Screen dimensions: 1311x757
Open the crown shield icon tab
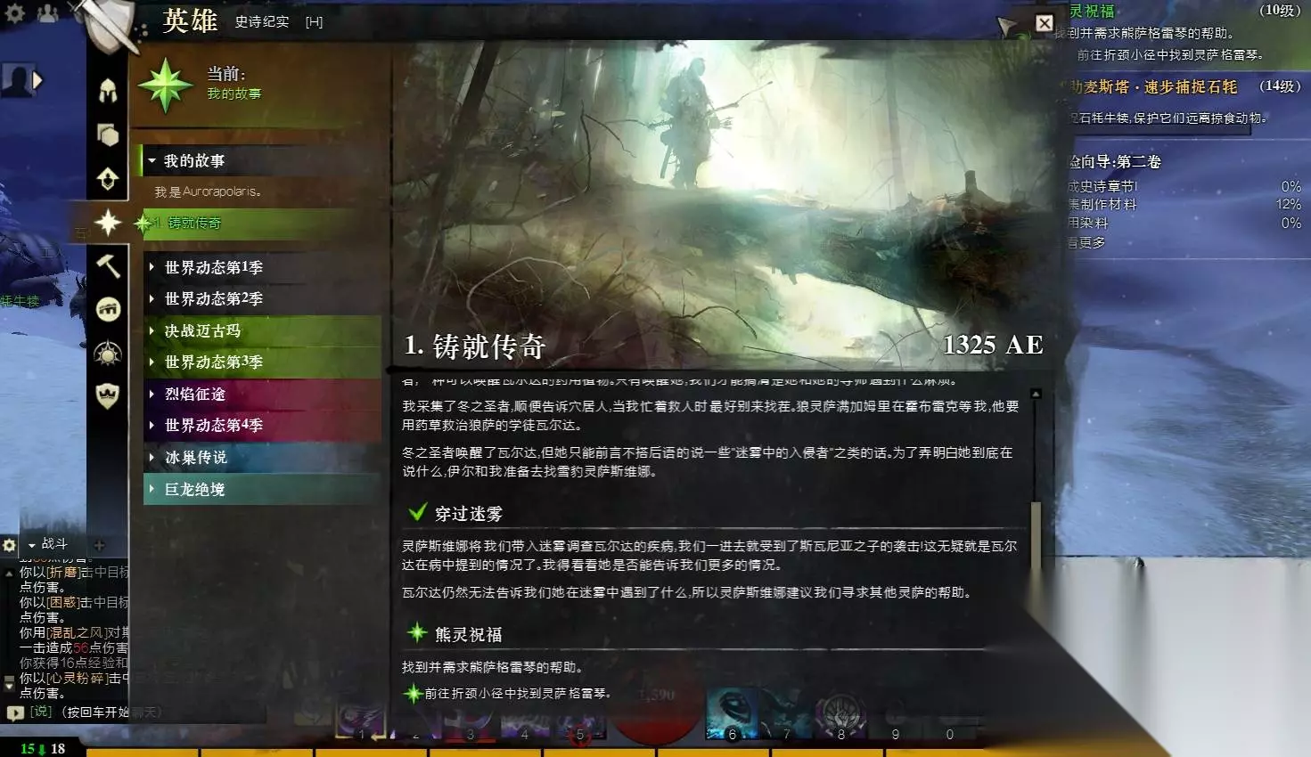click(x=108, y=396)
